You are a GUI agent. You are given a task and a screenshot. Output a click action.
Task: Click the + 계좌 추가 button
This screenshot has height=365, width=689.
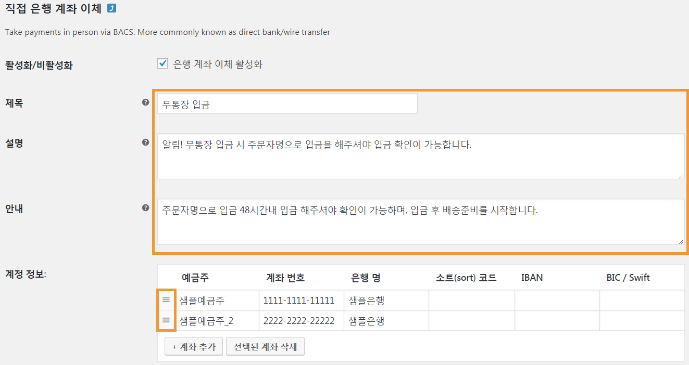(x=193, y=346)
